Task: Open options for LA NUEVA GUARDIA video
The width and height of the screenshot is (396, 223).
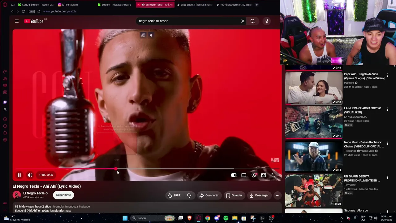Action: point(387,109)
